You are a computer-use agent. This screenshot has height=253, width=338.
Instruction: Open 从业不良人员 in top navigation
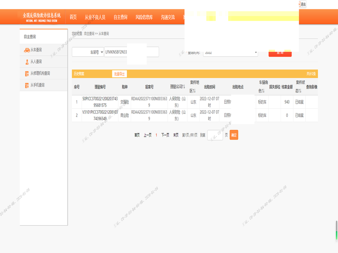pyautogui.click(x=95, y=17)
